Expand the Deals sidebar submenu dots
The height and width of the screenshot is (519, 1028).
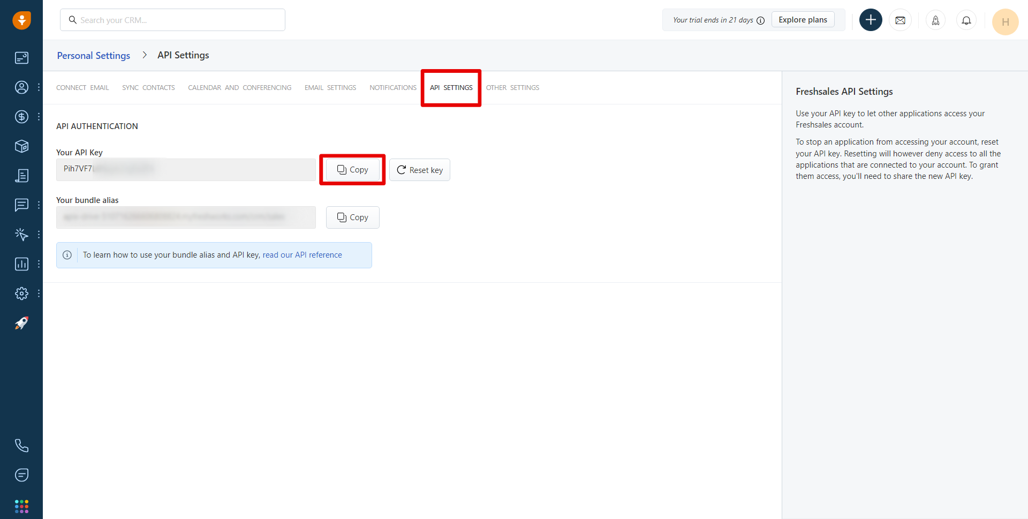[39, 117]
